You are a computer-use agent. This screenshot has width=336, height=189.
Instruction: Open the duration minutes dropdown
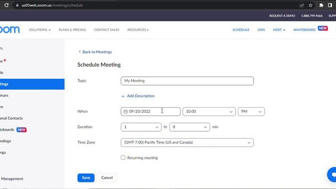(190, 127)
